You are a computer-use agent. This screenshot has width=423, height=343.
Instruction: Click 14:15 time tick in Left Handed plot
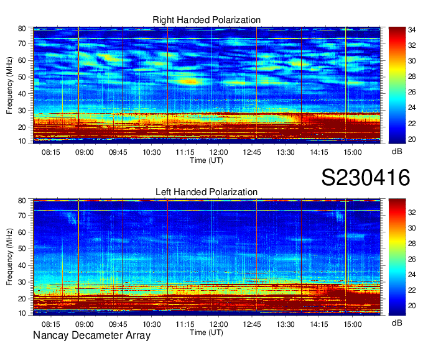click(x=319, y=324)
